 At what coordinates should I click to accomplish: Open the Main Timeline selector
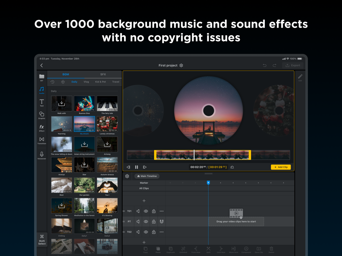tap(147, 176)
